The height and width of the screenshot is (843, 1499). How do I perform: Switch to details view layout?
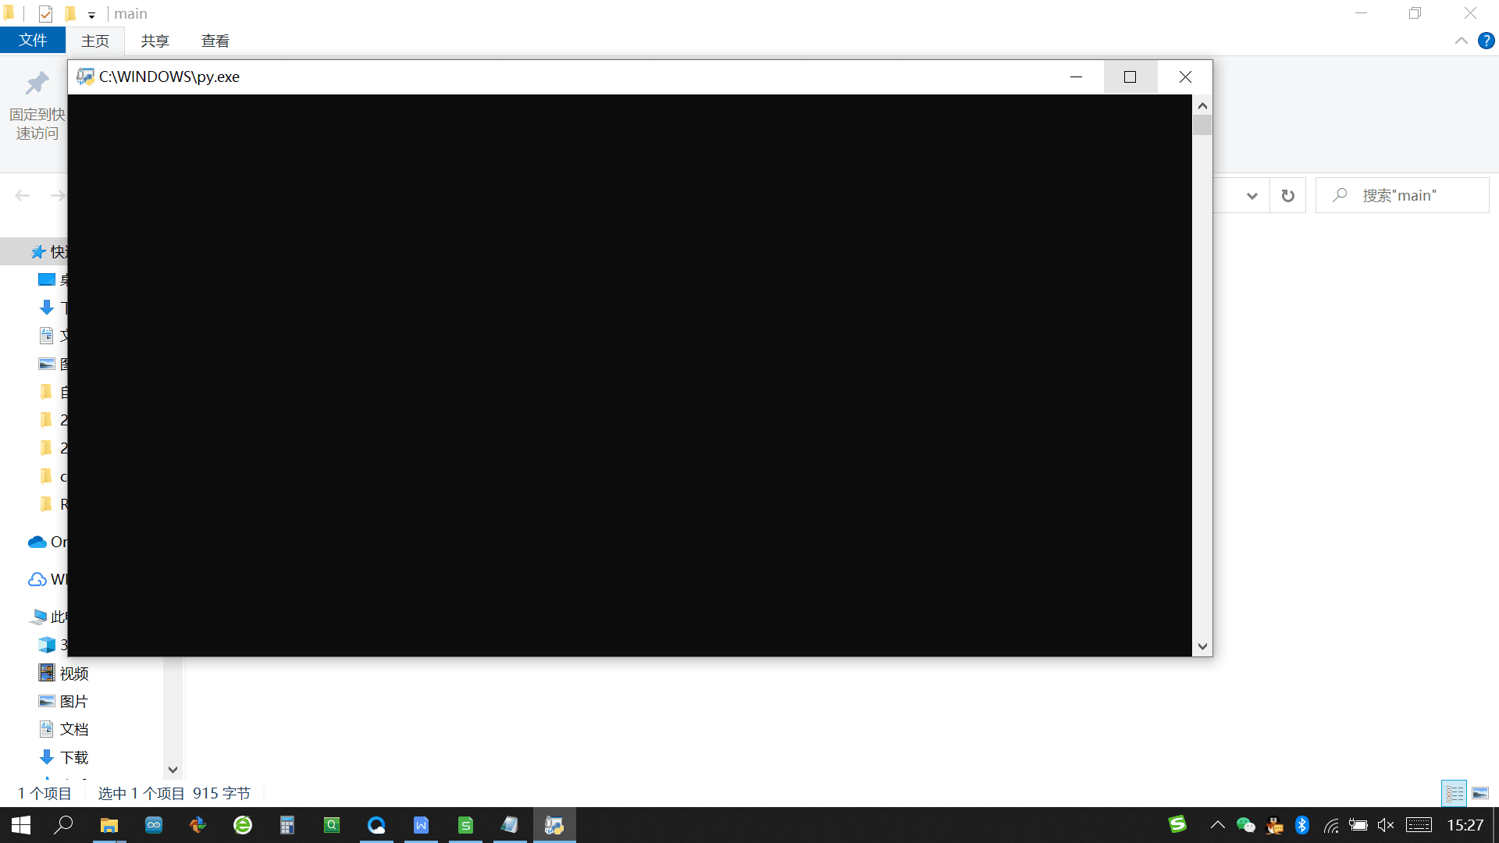(1454, 793)
